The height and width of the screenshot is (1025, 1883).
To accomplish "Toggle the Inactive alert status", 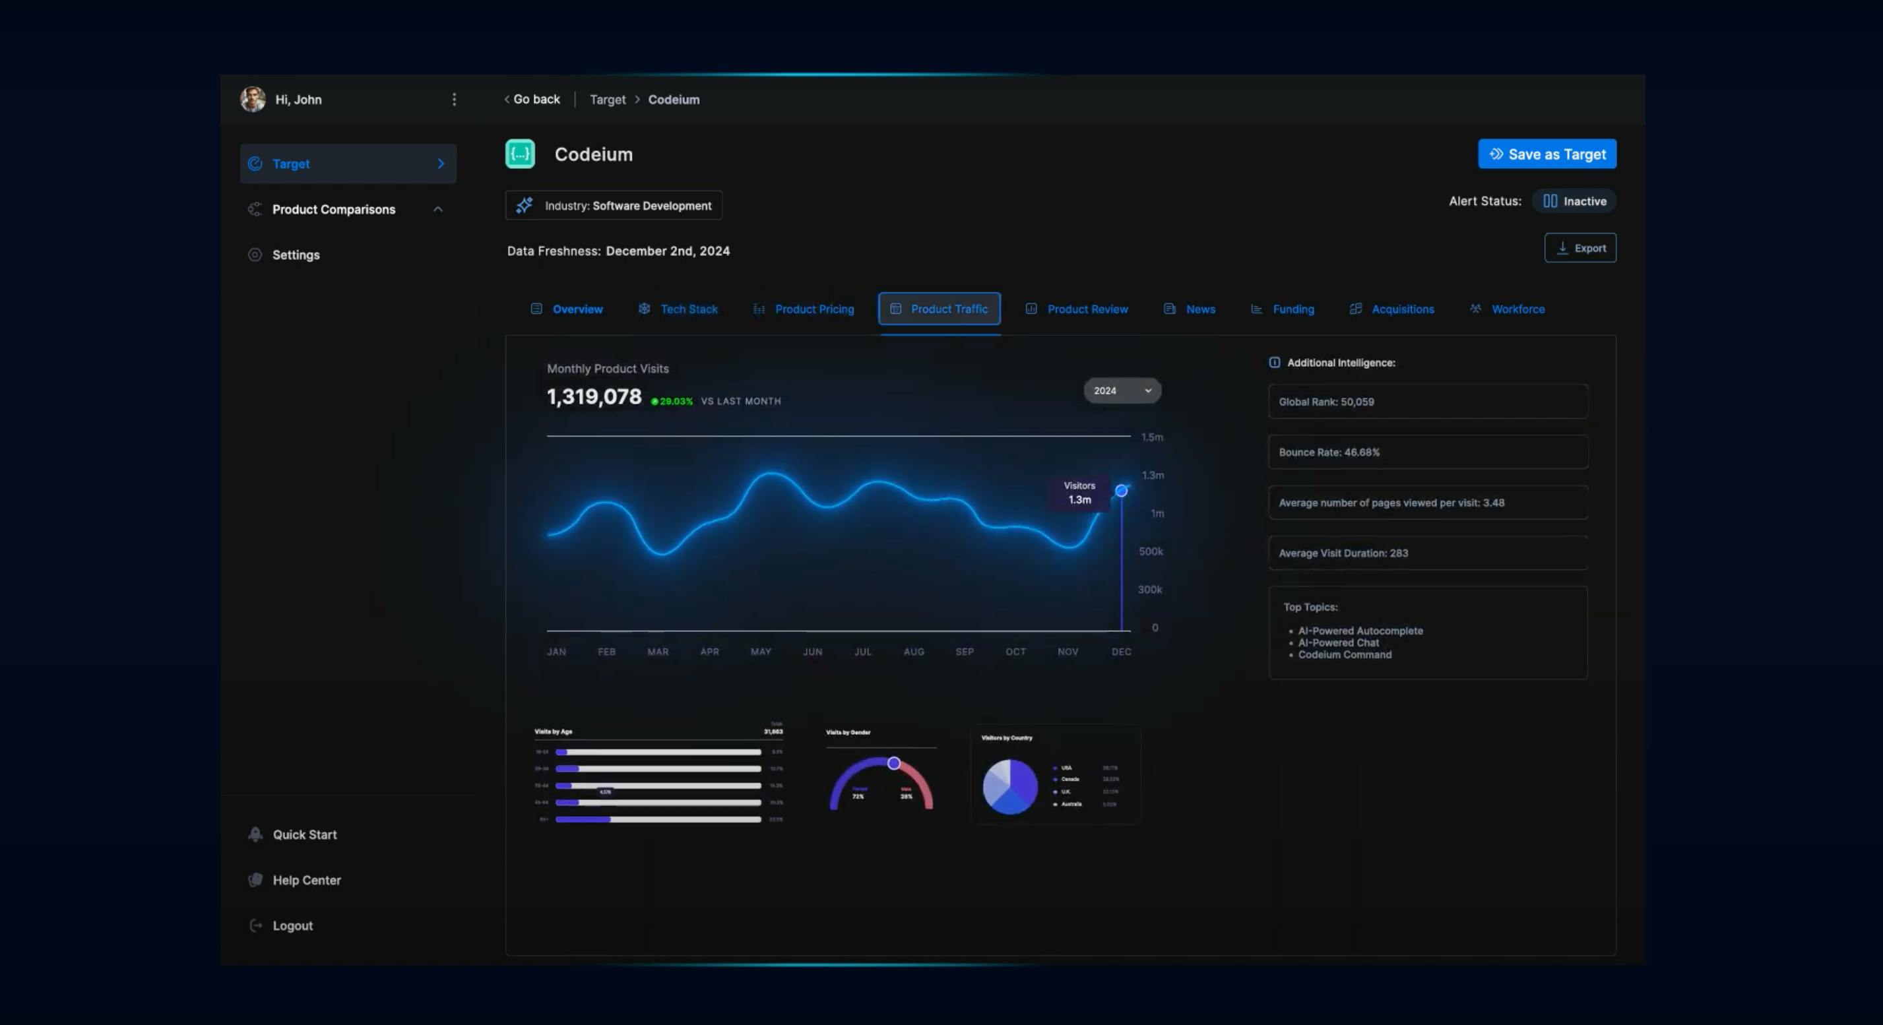I will [x=1574, y=201].
